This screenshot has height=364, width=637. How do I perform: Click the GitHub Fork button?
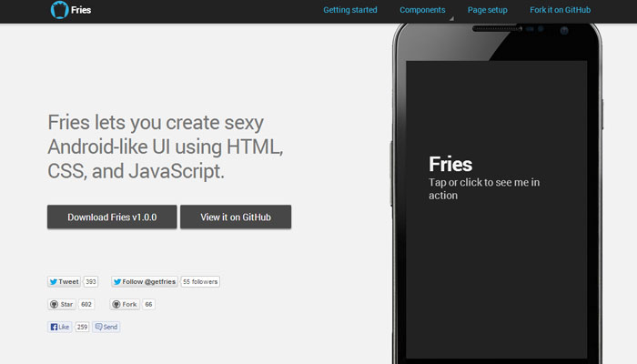126,304
